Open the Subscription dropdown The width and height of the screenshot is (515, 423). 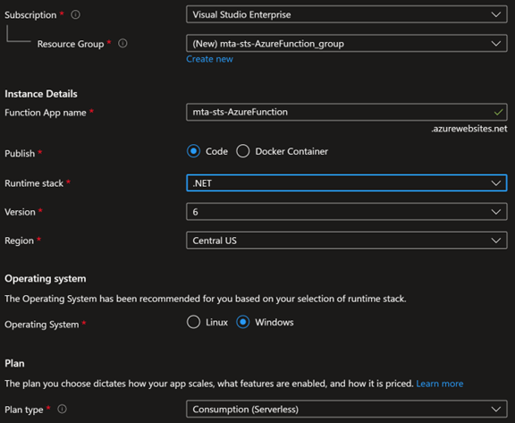click(x=347, y=14)
